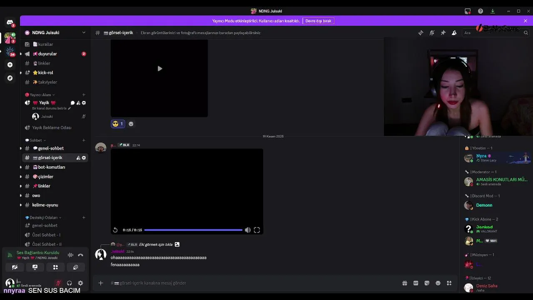Image resolution: width=533 pixels, height=300 pixels.
Task: Toggle sunglasses emoji reaction count
Action: pyautogui.click(x=118, y=124)
